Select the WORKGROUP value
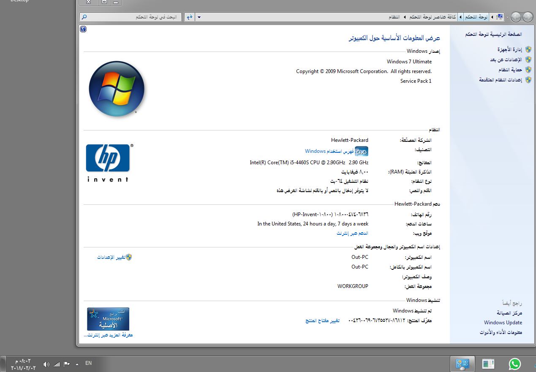The width and height of the screenshot is (536, 372). [x=353, y=286]
